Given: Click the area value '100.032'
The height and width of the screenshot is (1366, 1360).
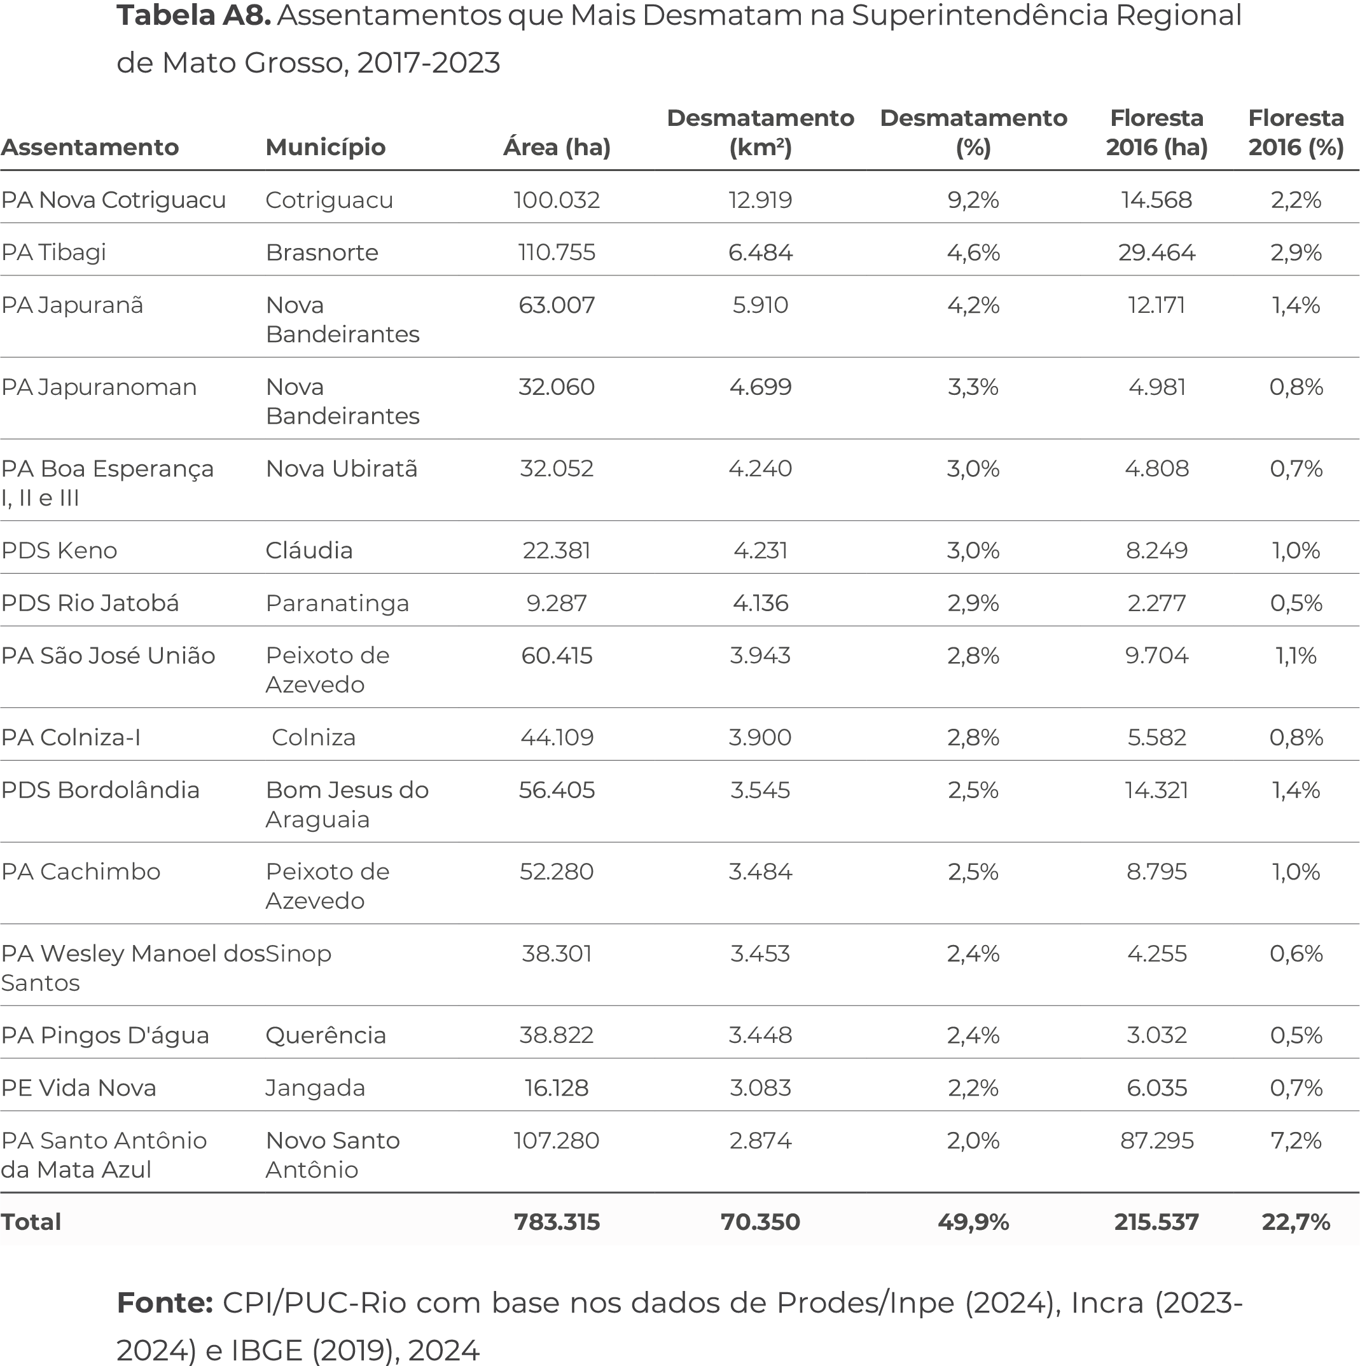Looking at the screenshot, I should point(557,200).
